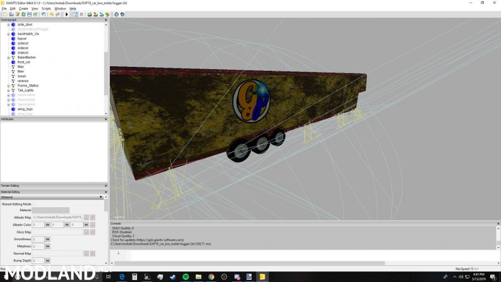Viewport: 501px width, 282px height.
Task: Click the console horizontal scrollbar
Action: pos(249,263)
